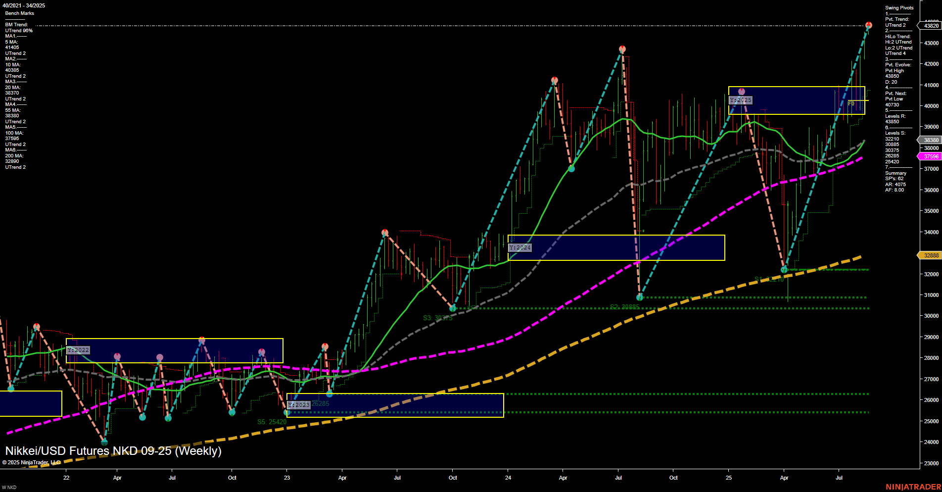Click the S5: 25420 support label

(272, 422)
